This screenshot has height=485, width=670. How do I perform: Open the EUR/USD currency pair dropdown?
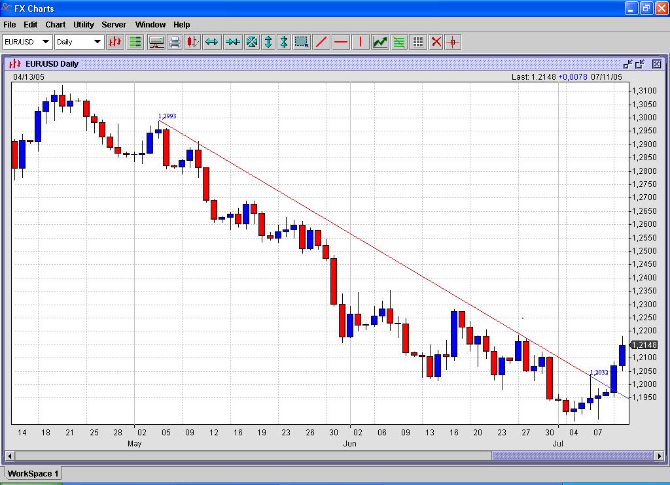click(x=27, y=42)
